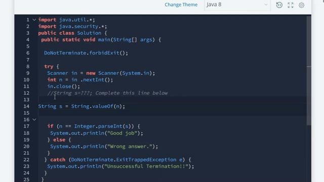Image resolution: width=324 pixels, height=182 pixels.
Task: Click 'if (n == Integer.parseInt(s))' line
Action: [x=94, y=126]
